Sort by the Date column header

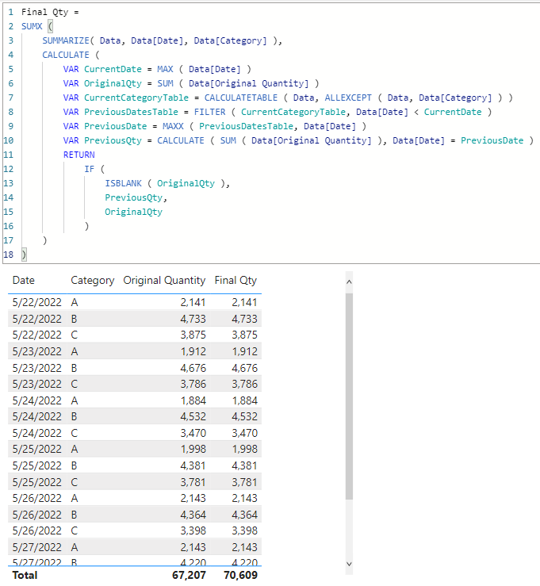pyautogui.click(x=24, y=280)
